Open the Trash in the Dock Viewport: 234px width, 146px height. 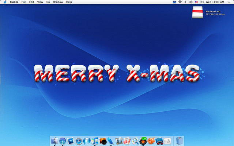(x=179, y=141)
